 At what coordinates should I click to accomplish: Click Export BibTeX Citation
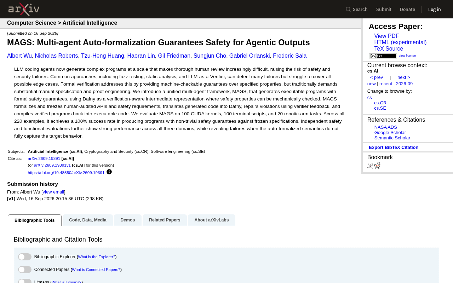click(x=394, y=148)
